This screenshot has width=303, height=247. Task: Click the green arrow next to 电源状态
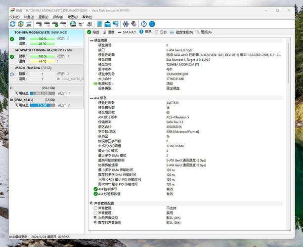tap(95, 83)
